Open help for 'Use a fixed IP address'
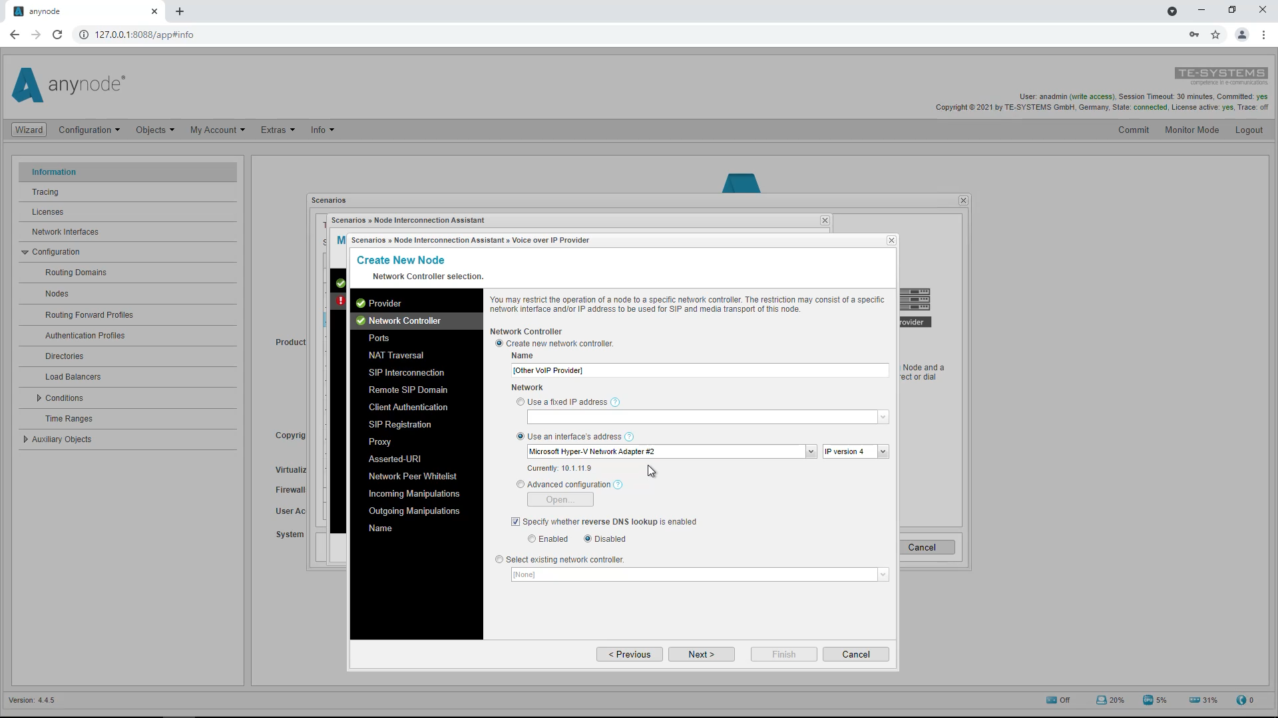Image resolution: width=1278 pixels, height=718 pixels. click(614, 402)
